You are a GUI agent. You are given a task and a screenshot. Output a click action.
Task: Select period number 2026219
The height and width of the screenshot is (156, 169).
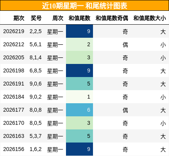14,31
